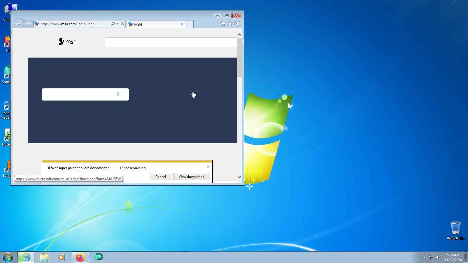The image size is (468, 263).
Task: Close the Internet Explorer window
Action: pos(237,15)
